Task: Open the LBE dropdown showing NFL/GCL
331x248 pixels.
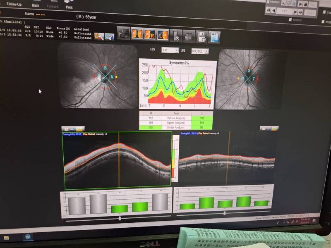Action: click(200, 51)
